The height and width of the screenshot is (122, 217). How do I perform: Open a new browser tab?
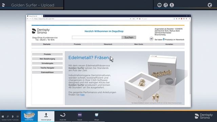(x=44, y=16)
